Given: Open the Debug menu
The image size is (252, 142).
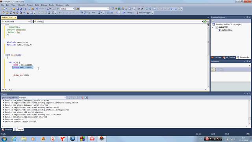Looking at the screenshot, I should point(44,5).
